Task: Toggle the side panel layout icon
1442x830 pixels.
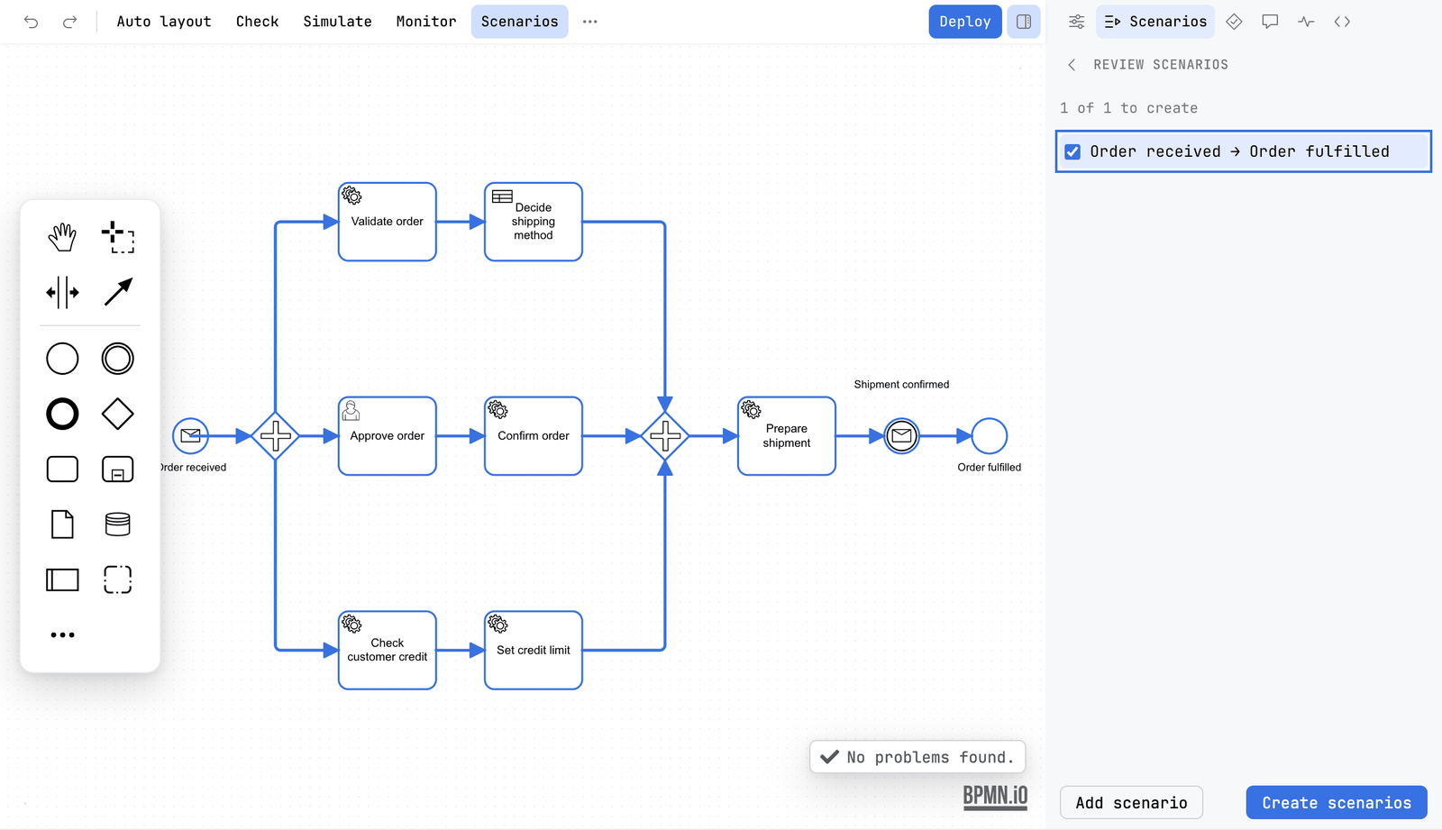Action: coord(1024,22)
